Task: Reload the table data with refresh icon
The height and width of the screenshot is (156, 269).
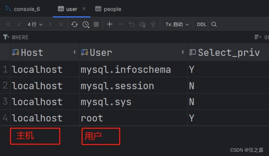Action: coord(74,24)
